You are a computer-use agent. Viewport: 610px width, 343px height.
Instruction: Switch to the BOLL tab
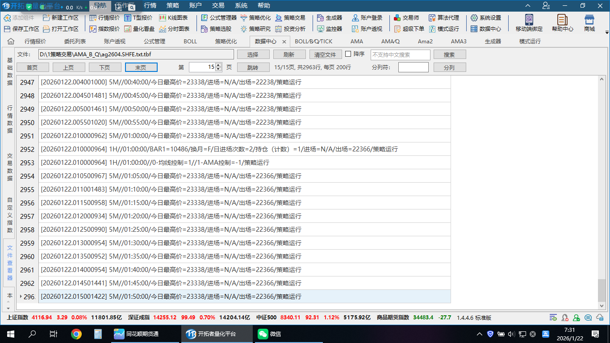coord(190,42)
